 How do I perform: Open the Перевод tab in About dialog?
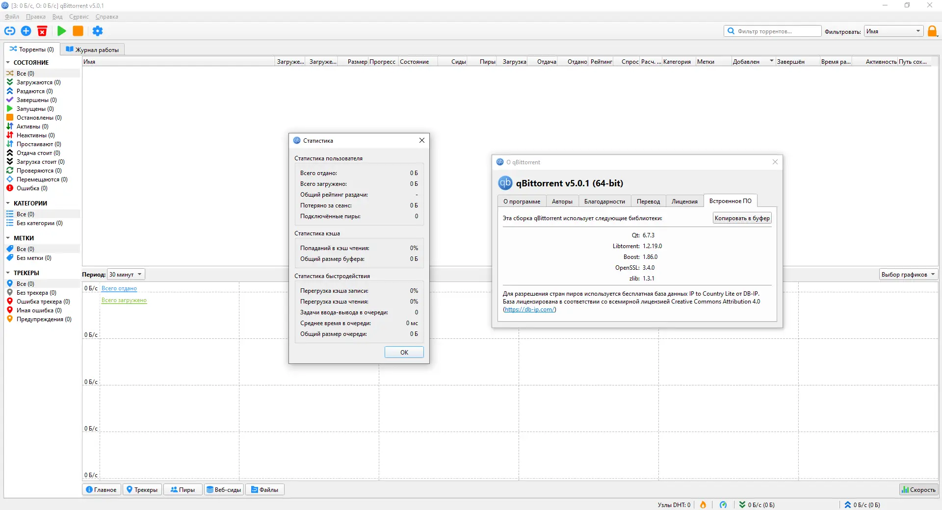pyautogui.click(x=648, y=202)
